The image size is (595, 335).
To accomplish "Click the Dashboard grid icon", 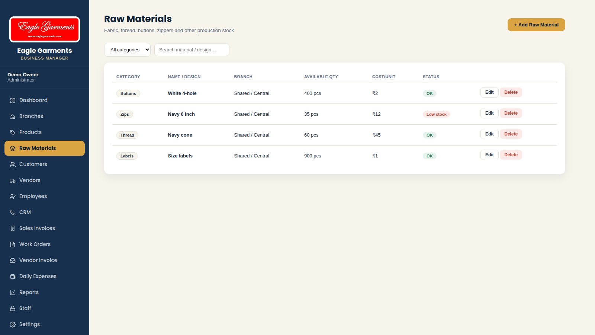I will click(13, 100).
